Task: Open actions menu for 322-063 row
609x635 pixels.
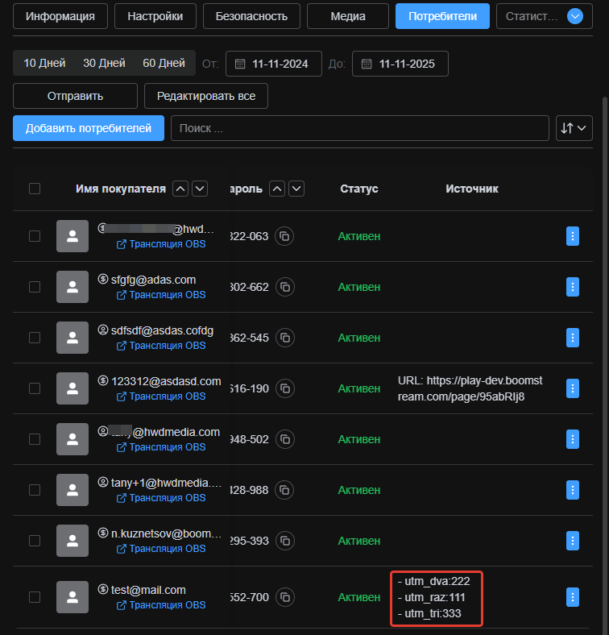Action: tap(573, 236)
